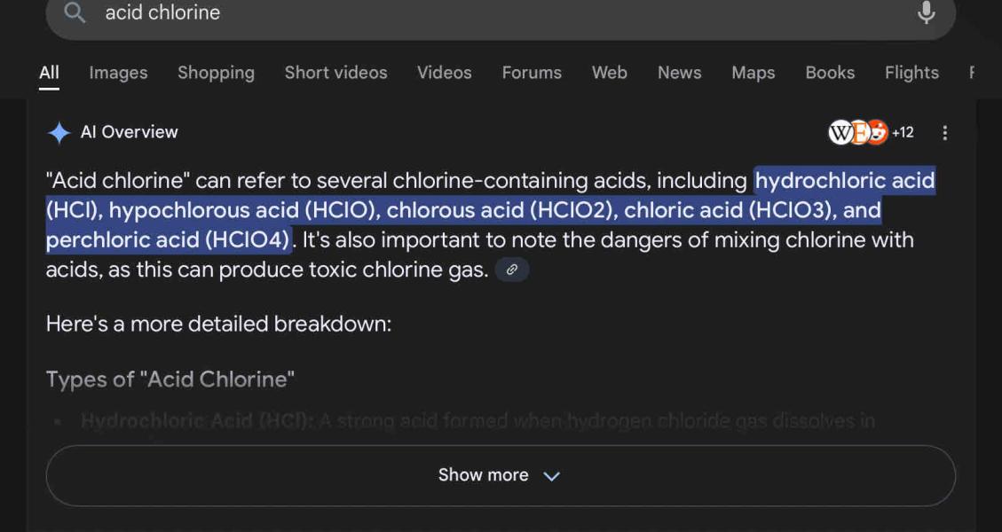
Task: Click the search magnifier icon
Action: (x=75, y=12)
